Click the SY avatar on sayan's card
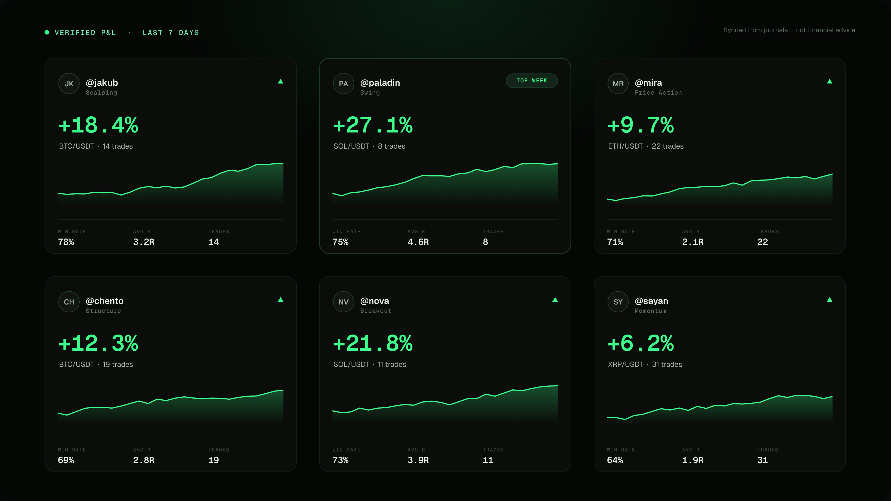The image size is (891, 501). click(618, 302)
